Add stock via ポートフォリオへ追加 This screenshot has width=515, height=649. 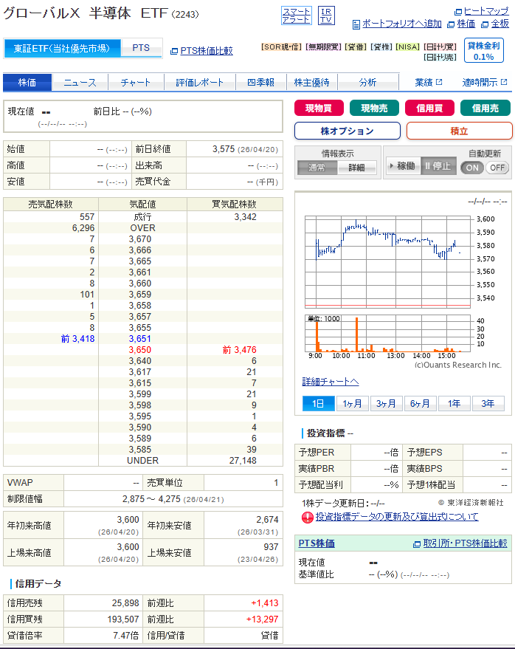click(x=401, y=24)
